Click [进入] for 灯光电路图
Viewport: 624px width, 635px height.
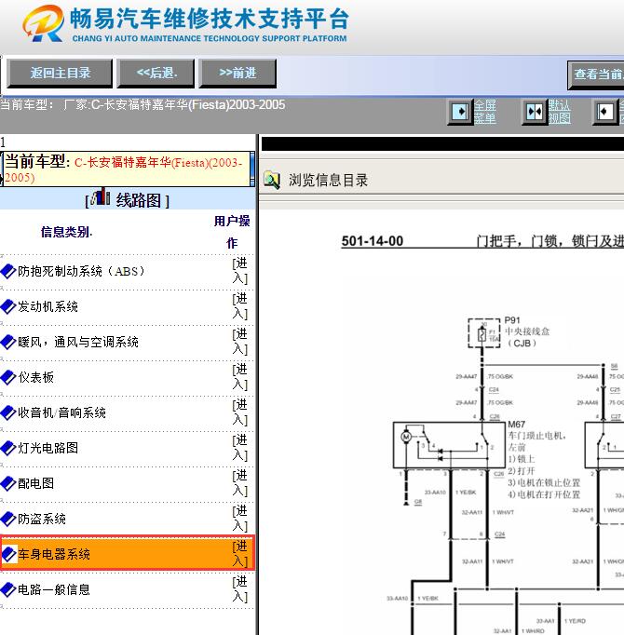(x=240, y=448)
